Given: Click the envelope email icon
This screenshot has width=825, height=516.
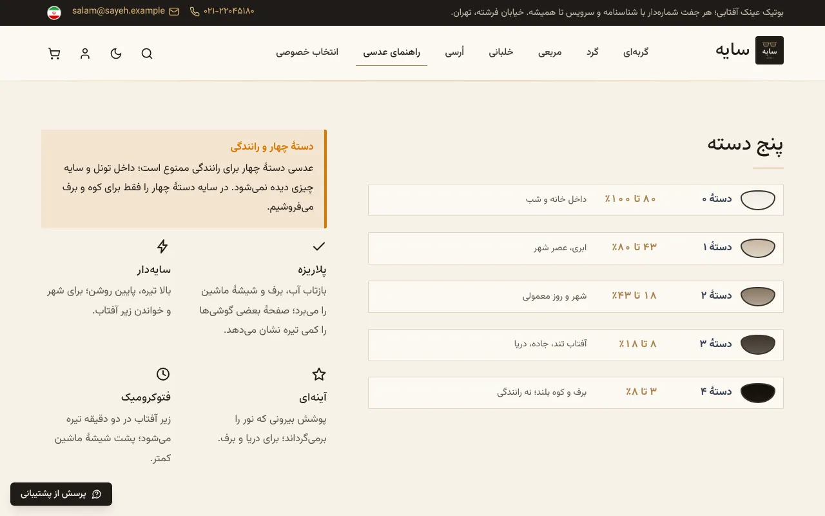Looking at the screenshot, I should click(x=174, y=12).
